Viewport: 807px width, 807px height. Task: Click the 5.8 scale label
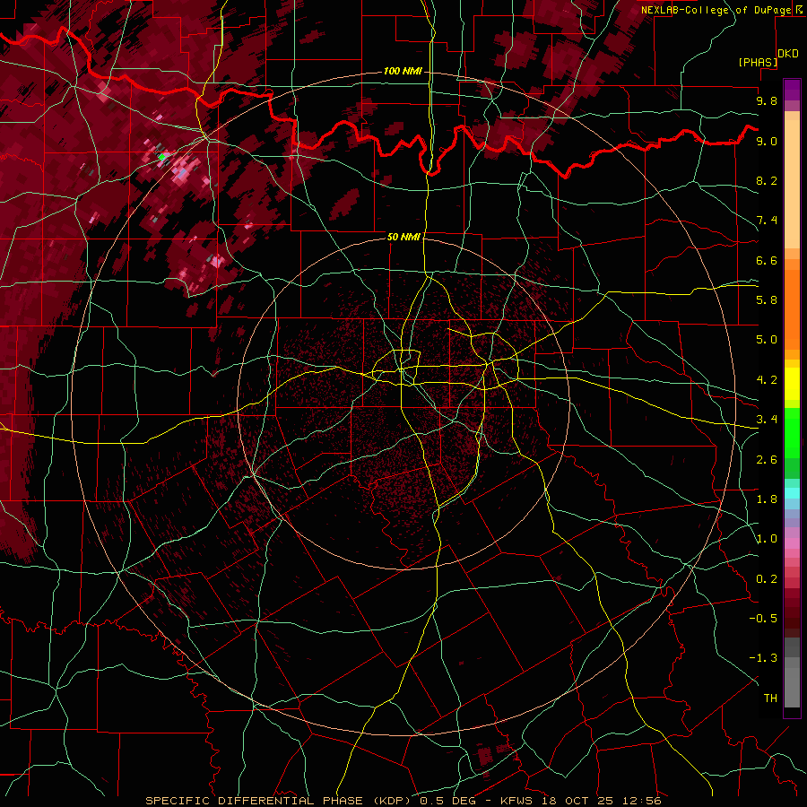767,300
